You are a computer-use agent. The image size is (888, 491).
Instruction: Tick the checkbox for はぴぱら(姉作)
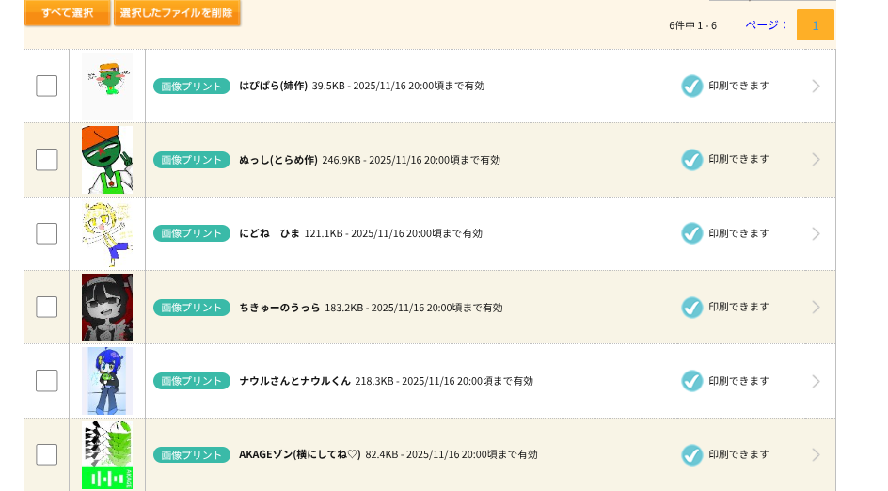[x=46, y=86]
